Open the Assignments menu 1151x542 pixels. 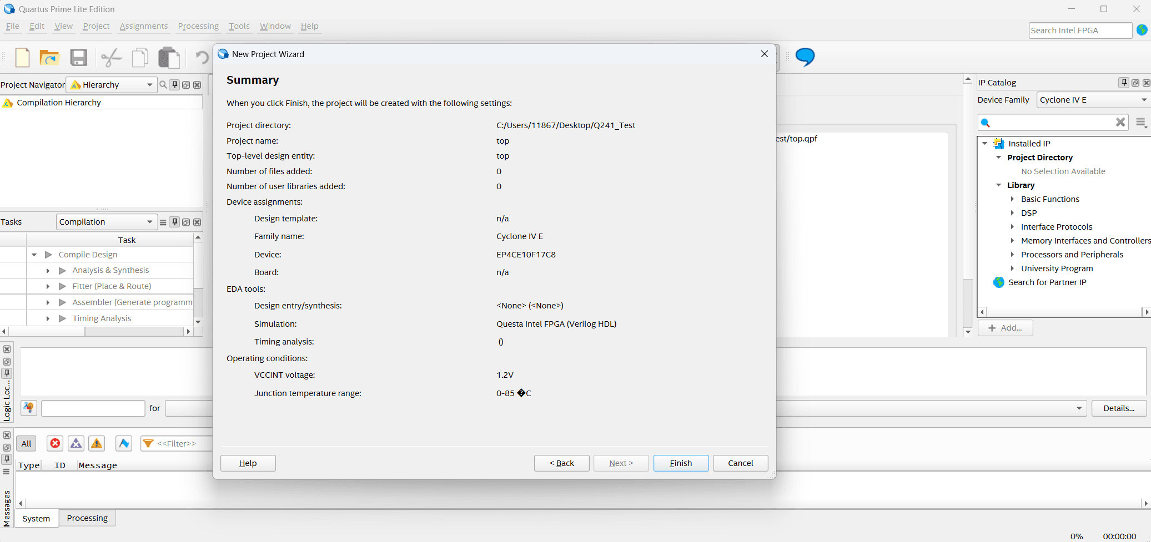pyautogui.click(x=143, y=26)
